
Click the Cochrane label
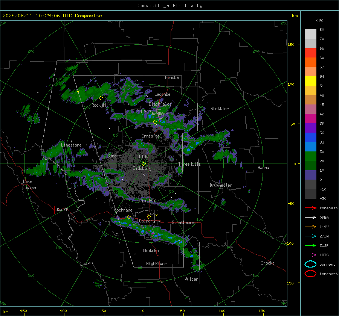[x=123, y=210]
